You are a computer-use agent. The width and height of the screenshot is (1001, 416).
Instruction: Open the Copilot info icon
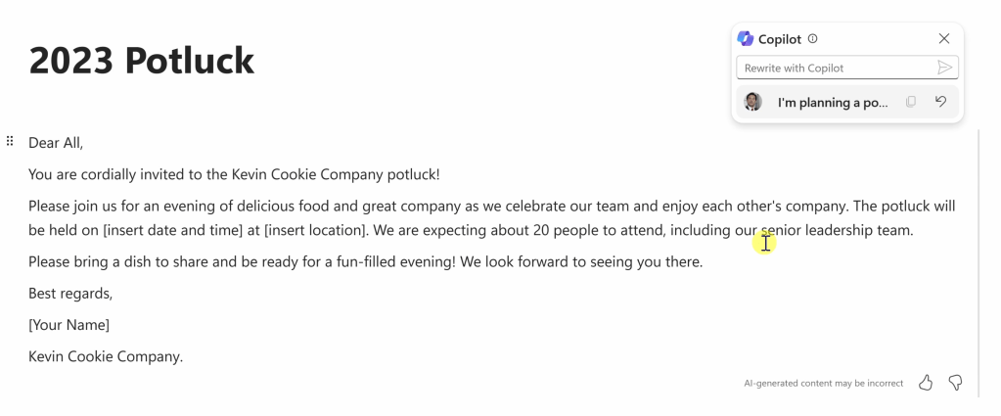coord(812,39)
